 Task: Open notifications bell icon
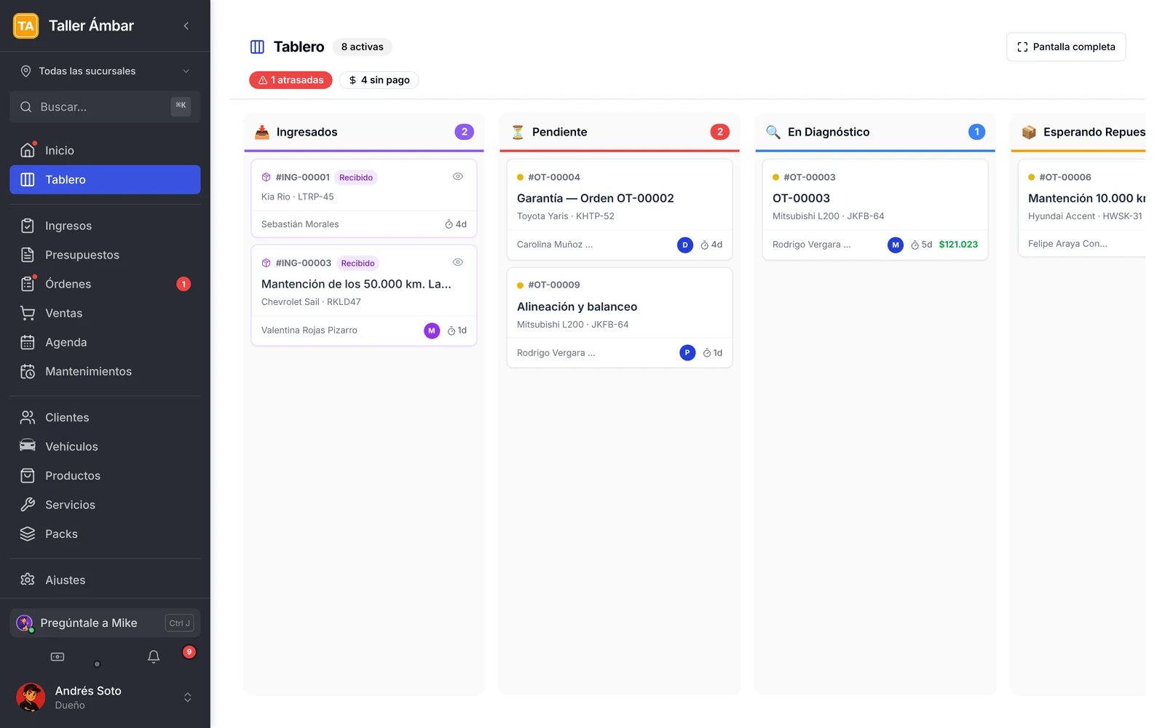click(x=154, y=657)
